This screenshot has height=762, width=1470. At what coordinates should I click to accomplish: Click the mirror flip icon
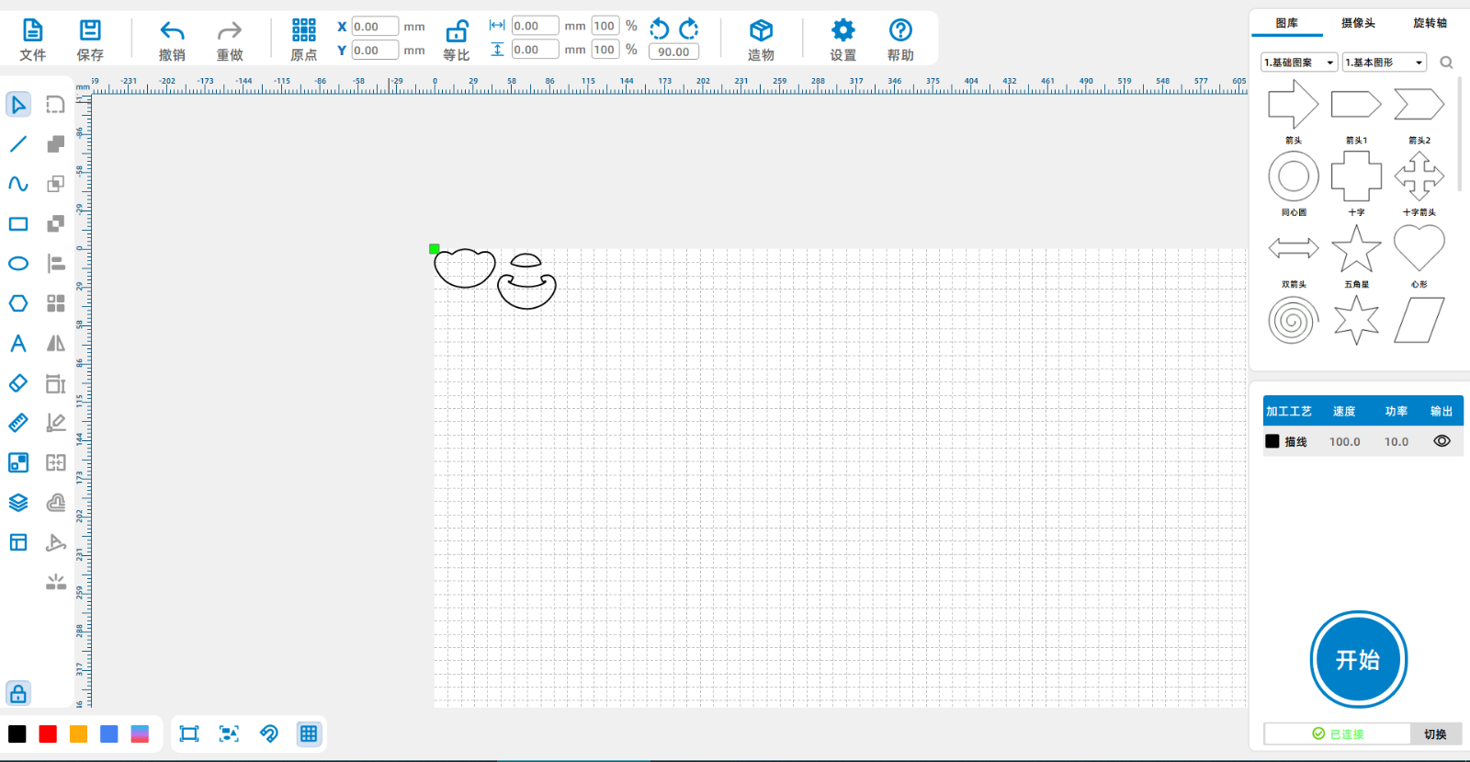56,344
